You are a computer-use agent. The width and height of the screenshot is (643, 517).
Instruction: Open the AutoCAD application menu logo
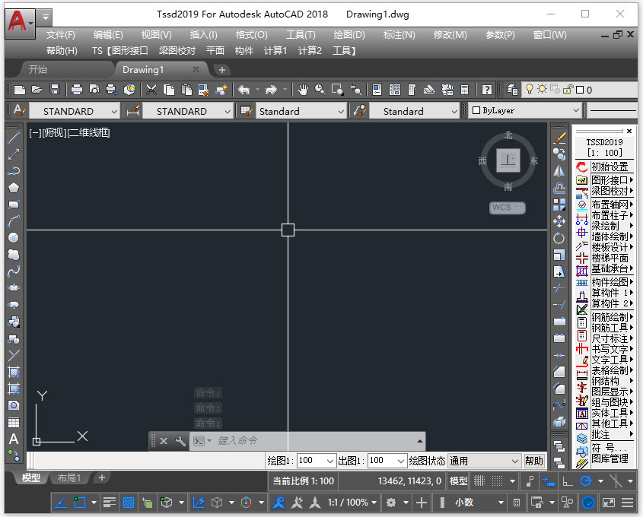(x=19, y=22)
